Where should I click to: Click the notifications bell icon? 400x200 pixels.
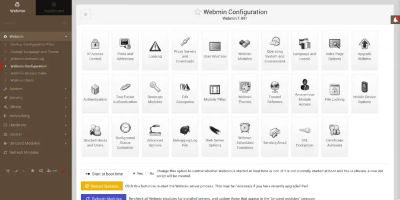pos(395,20)
